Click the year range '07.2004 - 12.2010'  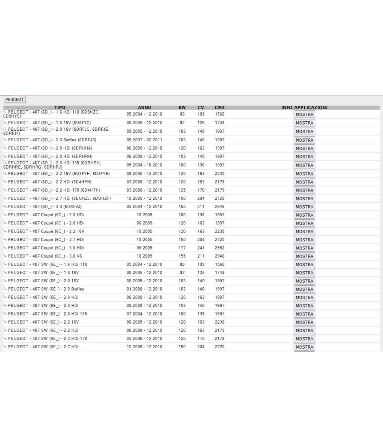tap(145, 314)
